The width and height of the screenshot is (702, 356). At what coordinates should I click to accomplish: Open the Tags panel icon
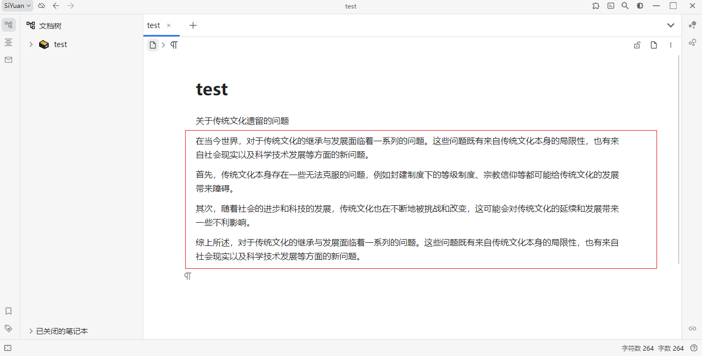click(8, 328)
